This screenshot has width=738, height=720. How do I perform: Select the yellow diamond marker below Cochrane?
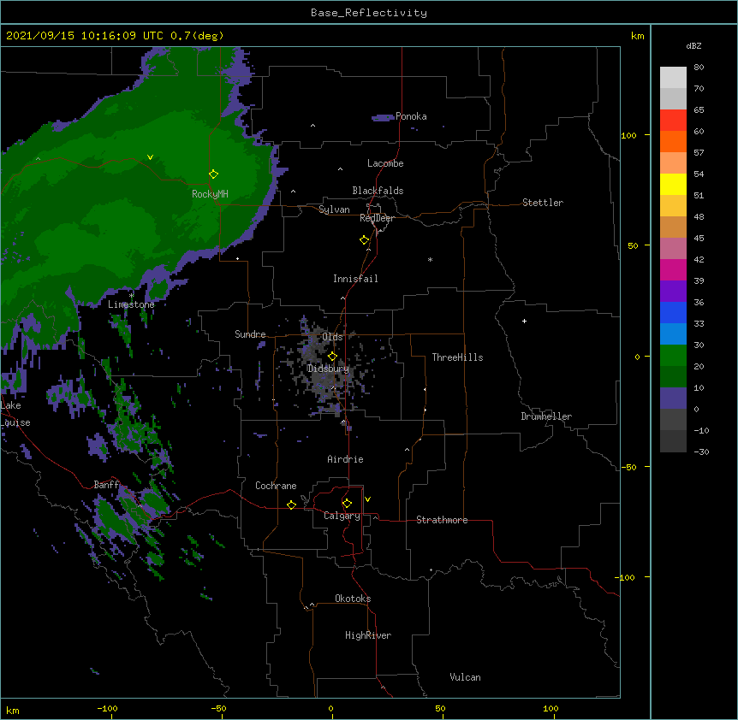pyautogui.click(x=291, y=505)
